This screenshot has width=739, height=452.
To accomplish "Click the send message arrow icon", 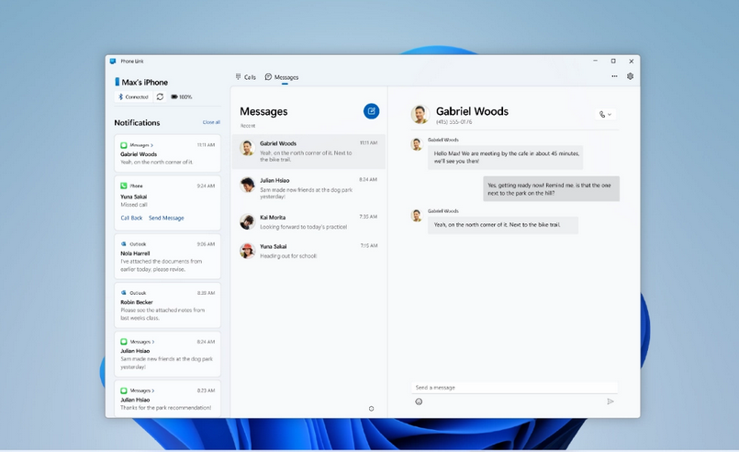I will [x=610, y=401].
